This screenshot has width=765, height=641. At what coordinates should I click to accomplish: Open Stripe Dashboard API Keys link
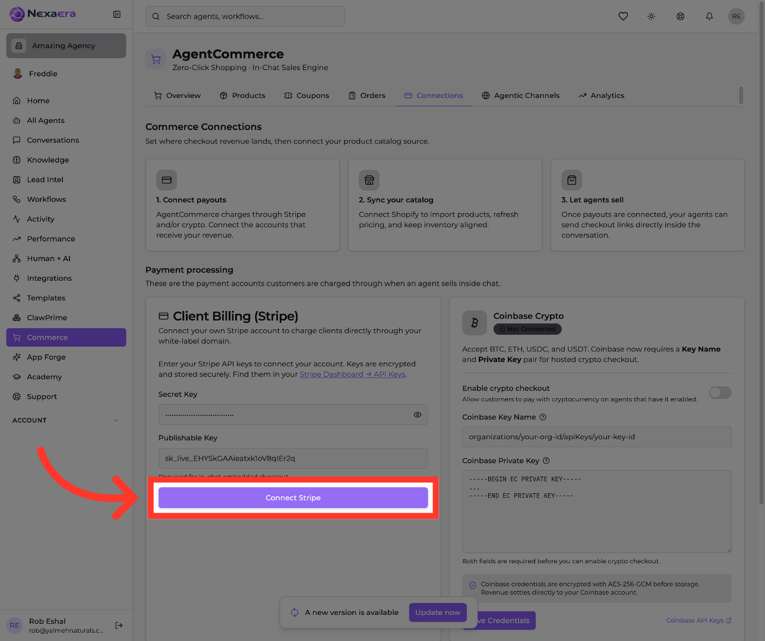(353, 375)
